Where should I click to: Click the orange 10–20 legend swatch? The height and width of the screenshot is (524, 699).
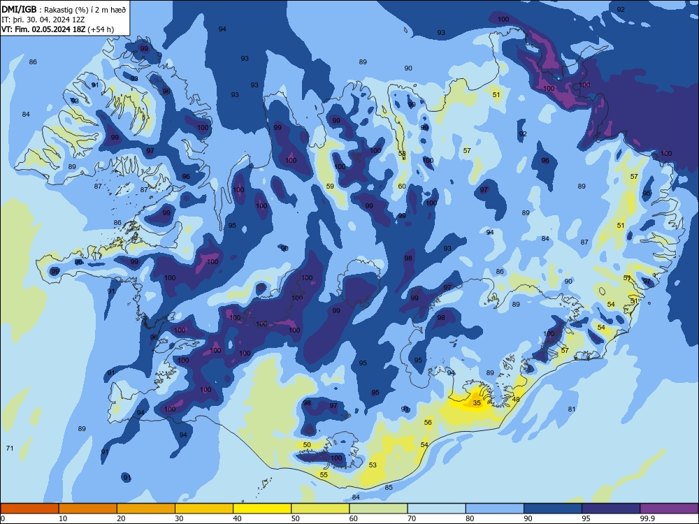(88, 509)
